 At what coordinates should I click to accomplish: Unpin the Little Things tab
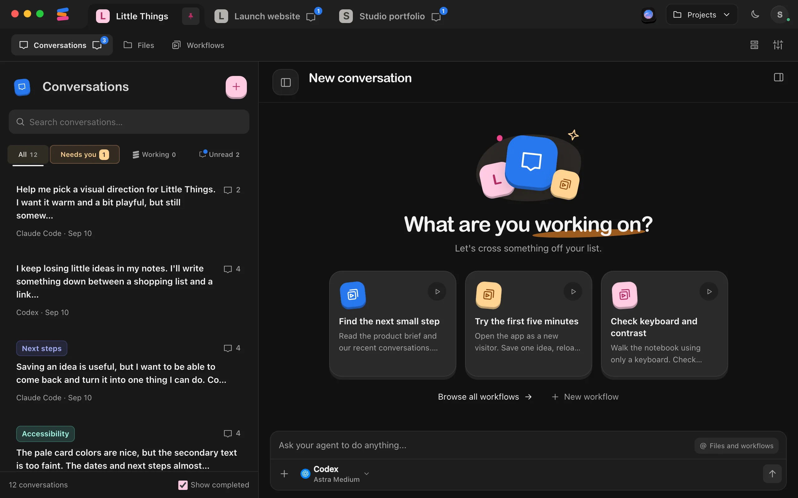190,16
